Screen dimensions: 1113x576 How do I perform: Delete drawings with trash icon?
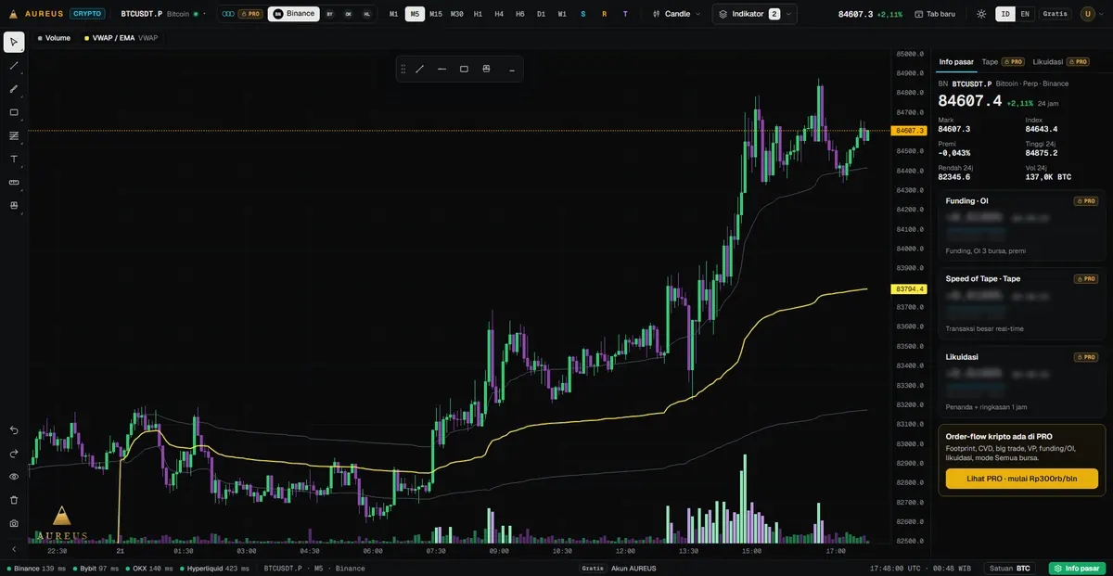coord(14,500)
